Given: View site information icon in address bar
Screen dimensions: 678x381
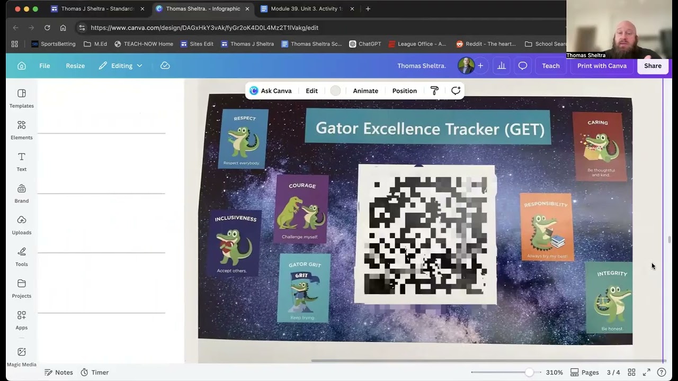Looking at the screenshot, I should coord(81,28).
